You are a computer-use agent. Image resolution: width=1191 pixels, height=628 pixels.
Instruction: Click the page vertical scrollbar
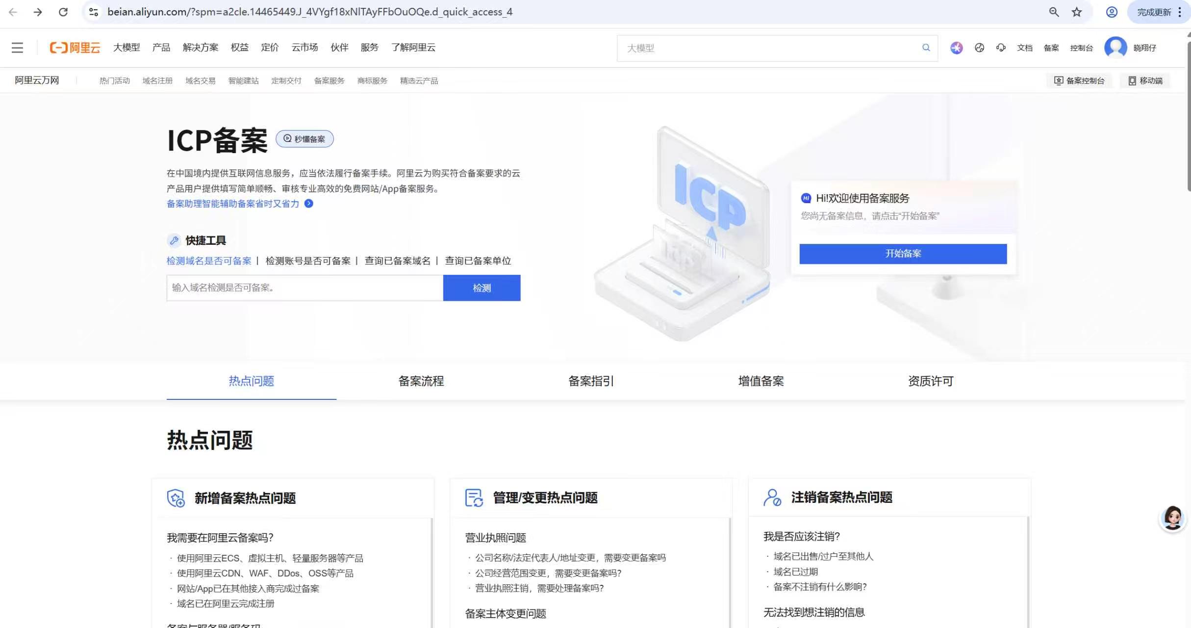tap(1188, 118)
